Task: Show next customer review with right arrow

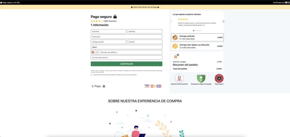Action: [x=224, y=21]
